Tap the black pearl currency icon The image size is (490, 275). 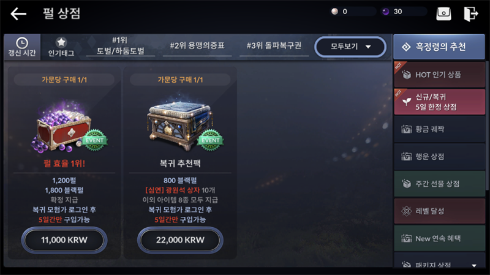click(x=386, y=12)
